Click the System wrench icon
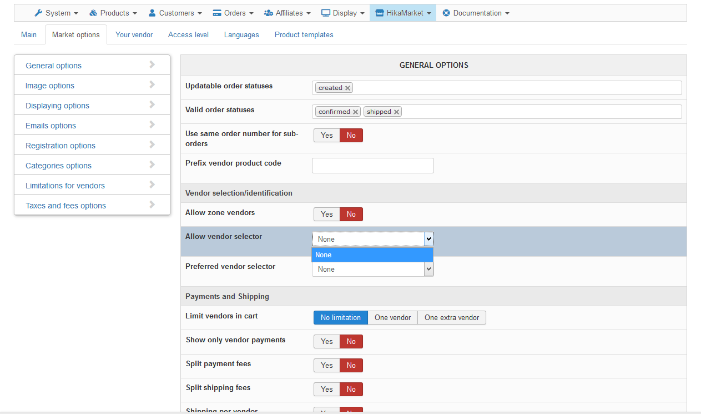The height and width of the screenshot is (414, 701). click(38, 13)
